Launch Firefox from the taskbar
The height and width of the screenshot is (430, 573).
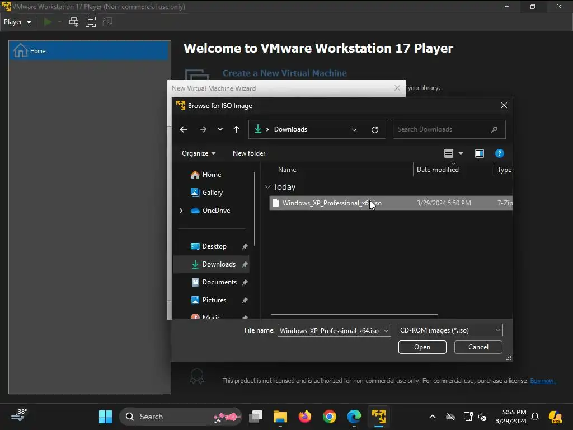[x=305, y=417]
